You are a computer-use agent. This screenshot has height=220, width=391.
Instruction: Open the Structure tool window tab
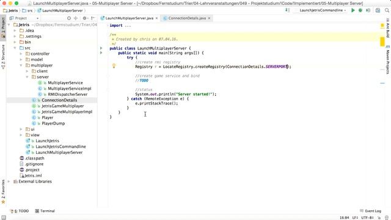pos(3,57)
